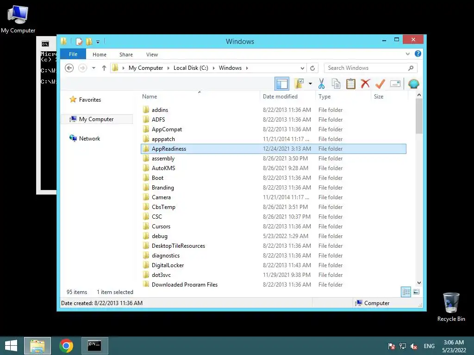This screenshot has height=355, width=474.
Task: Click the folder options toolbar icon
Action: 299,84
